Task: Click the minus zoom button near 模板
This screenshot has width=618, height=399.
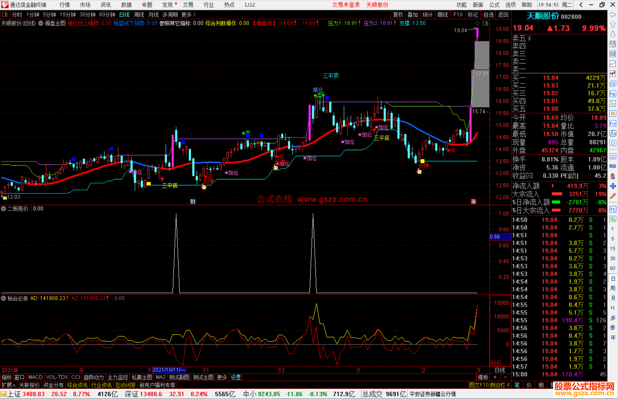Action: [x=506, y=377]
